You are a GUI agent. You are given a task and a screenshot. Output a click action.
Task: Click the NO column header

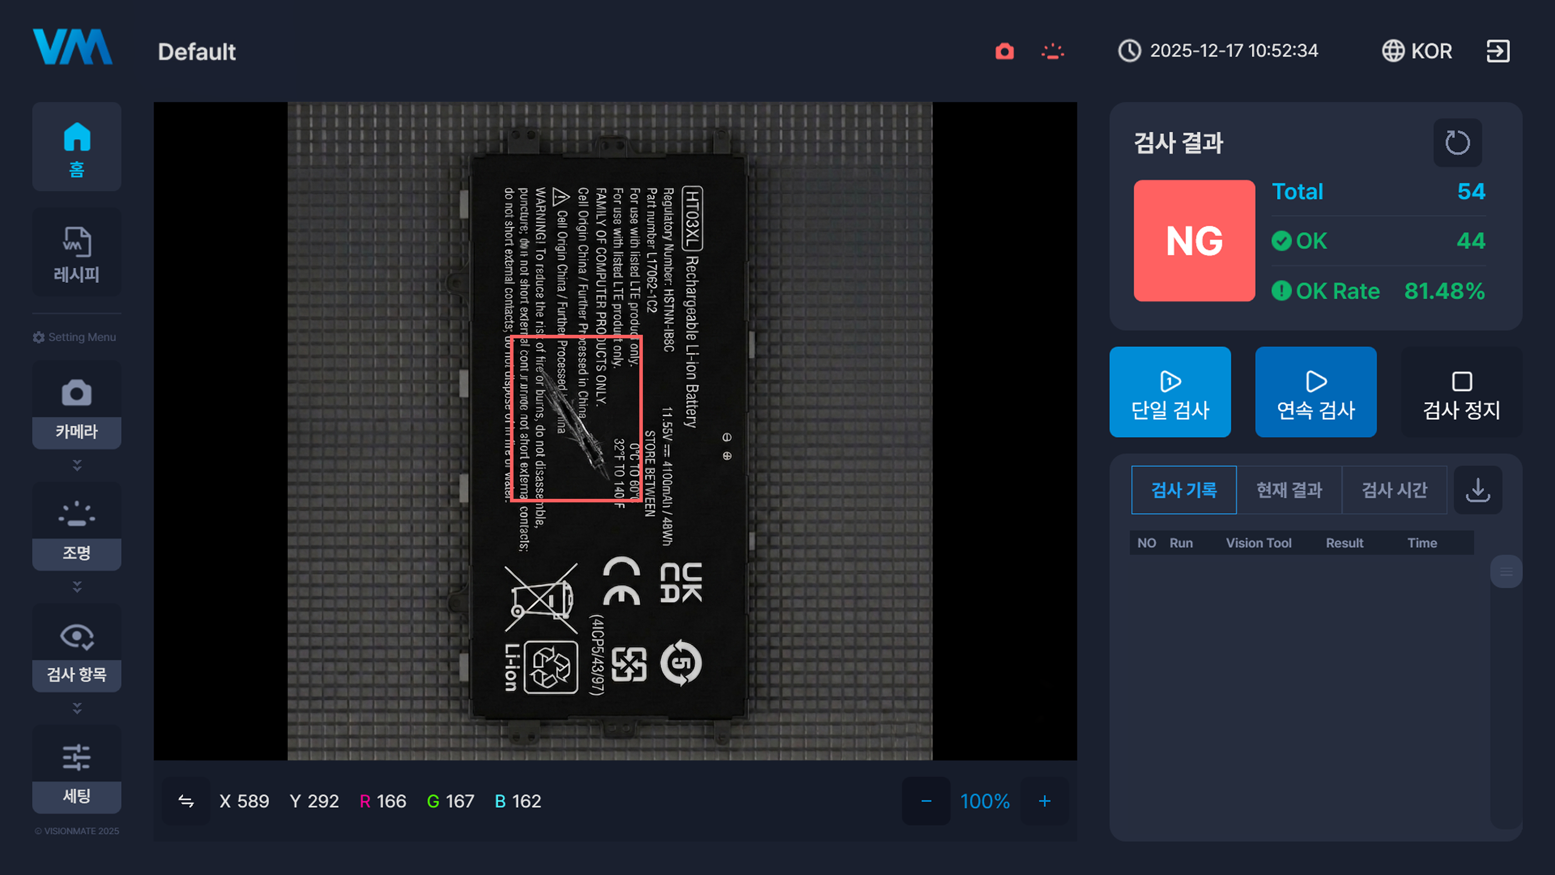pyautogui.click(x=1146, y=543)
